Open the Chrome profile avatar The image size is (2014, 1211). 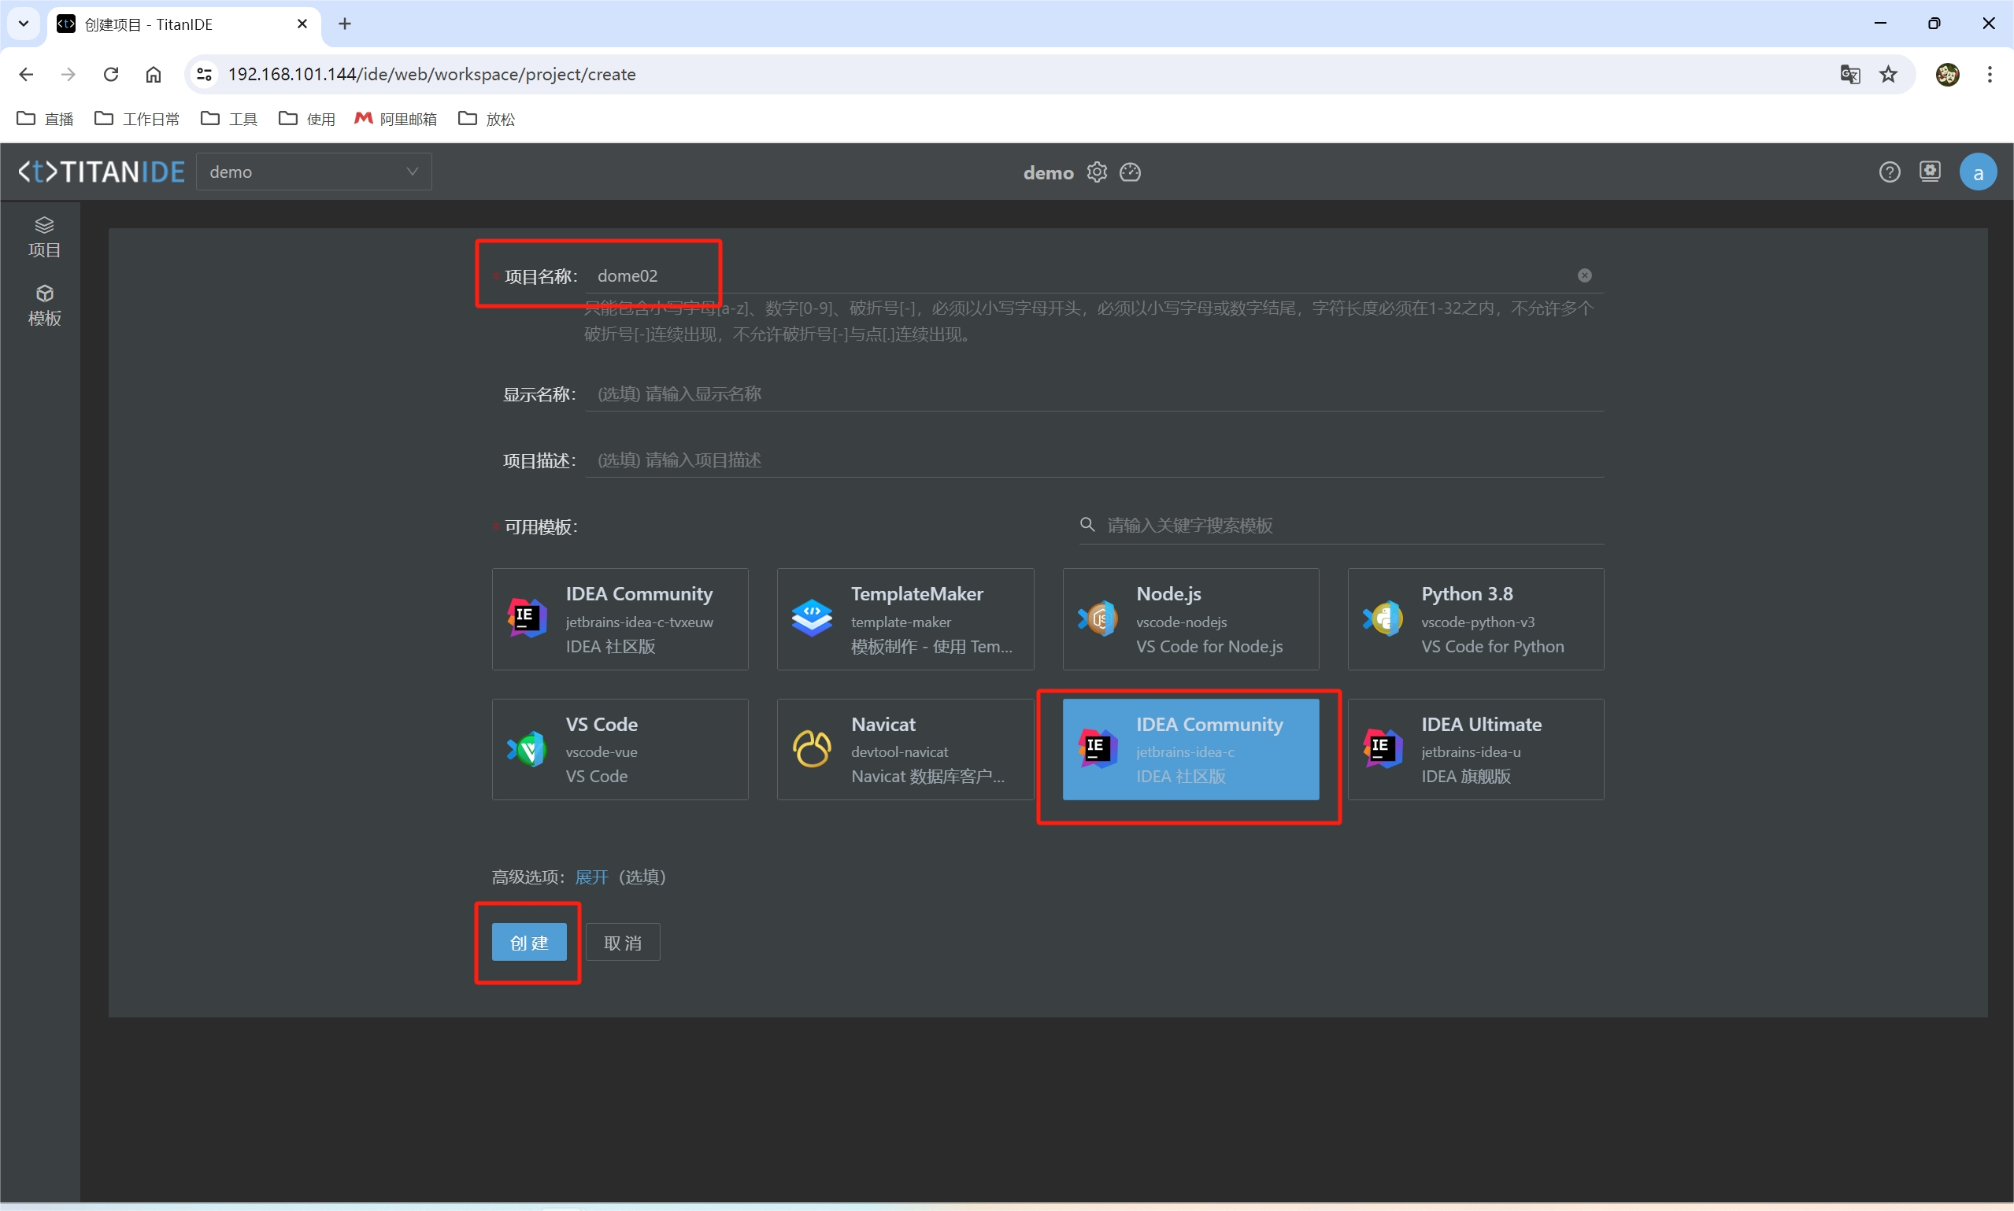click(x=1947, y=74)
